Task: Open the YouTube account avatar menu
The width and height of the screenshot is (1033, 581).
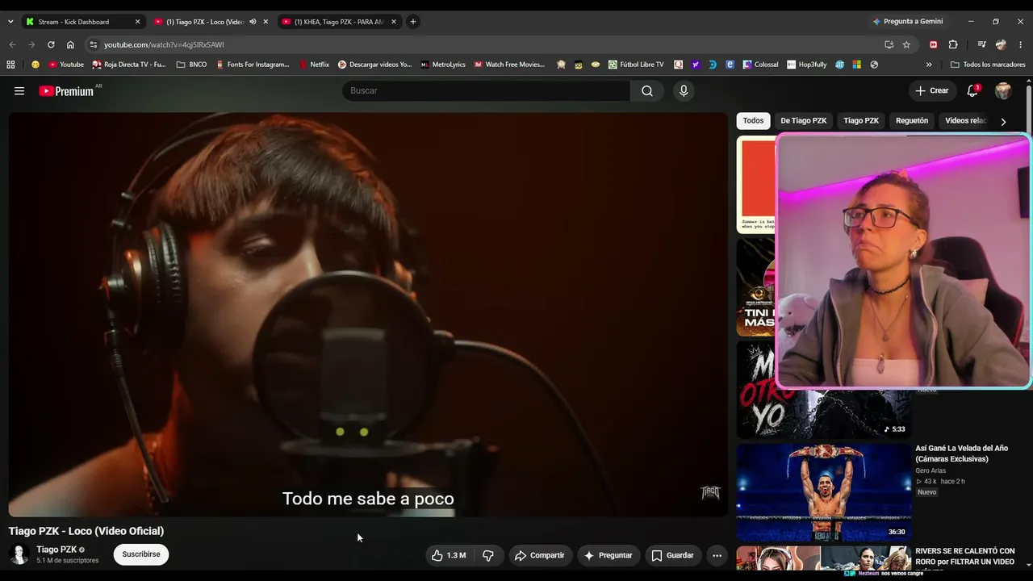Action: 1003,91
